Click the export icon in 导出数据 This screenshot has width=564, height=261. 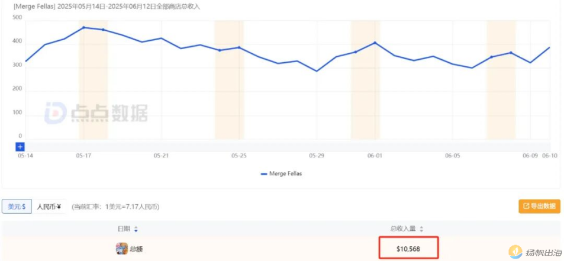524,207
